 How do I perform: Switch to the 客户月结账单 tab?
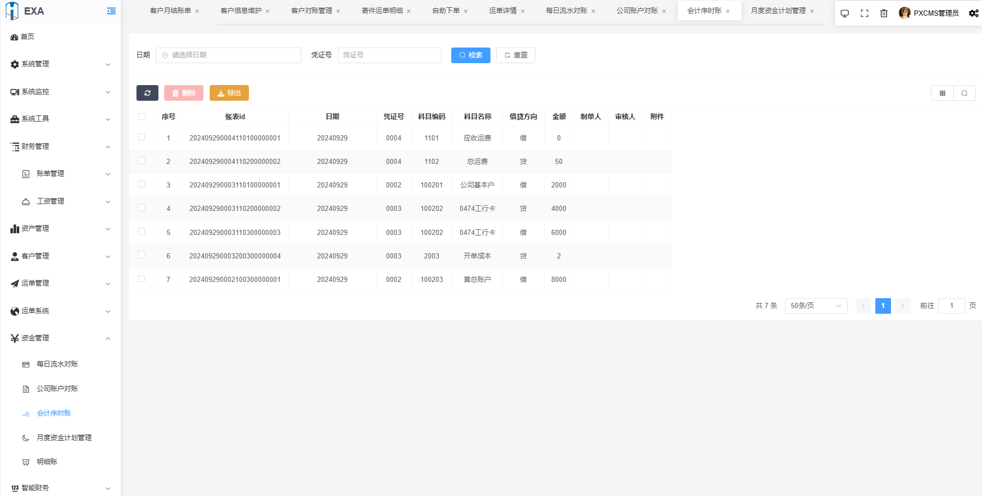coord(170,11)
